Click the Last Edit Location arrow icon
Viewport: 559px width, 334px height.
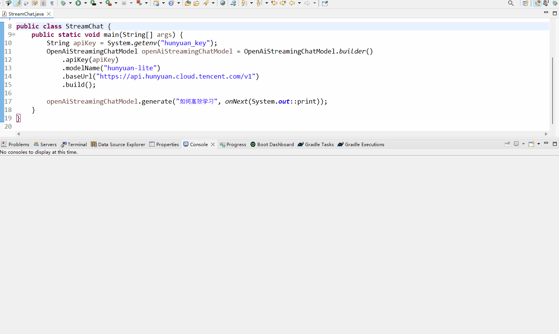coord(274,3)
